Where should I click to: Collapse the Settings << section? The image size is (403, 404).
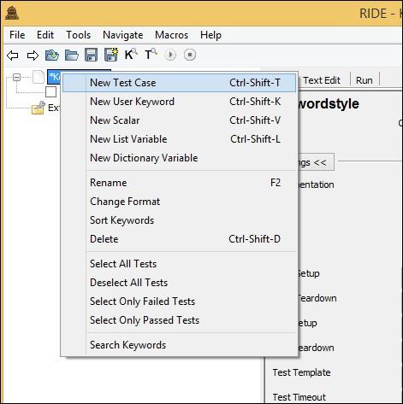[x=315, y=162]
